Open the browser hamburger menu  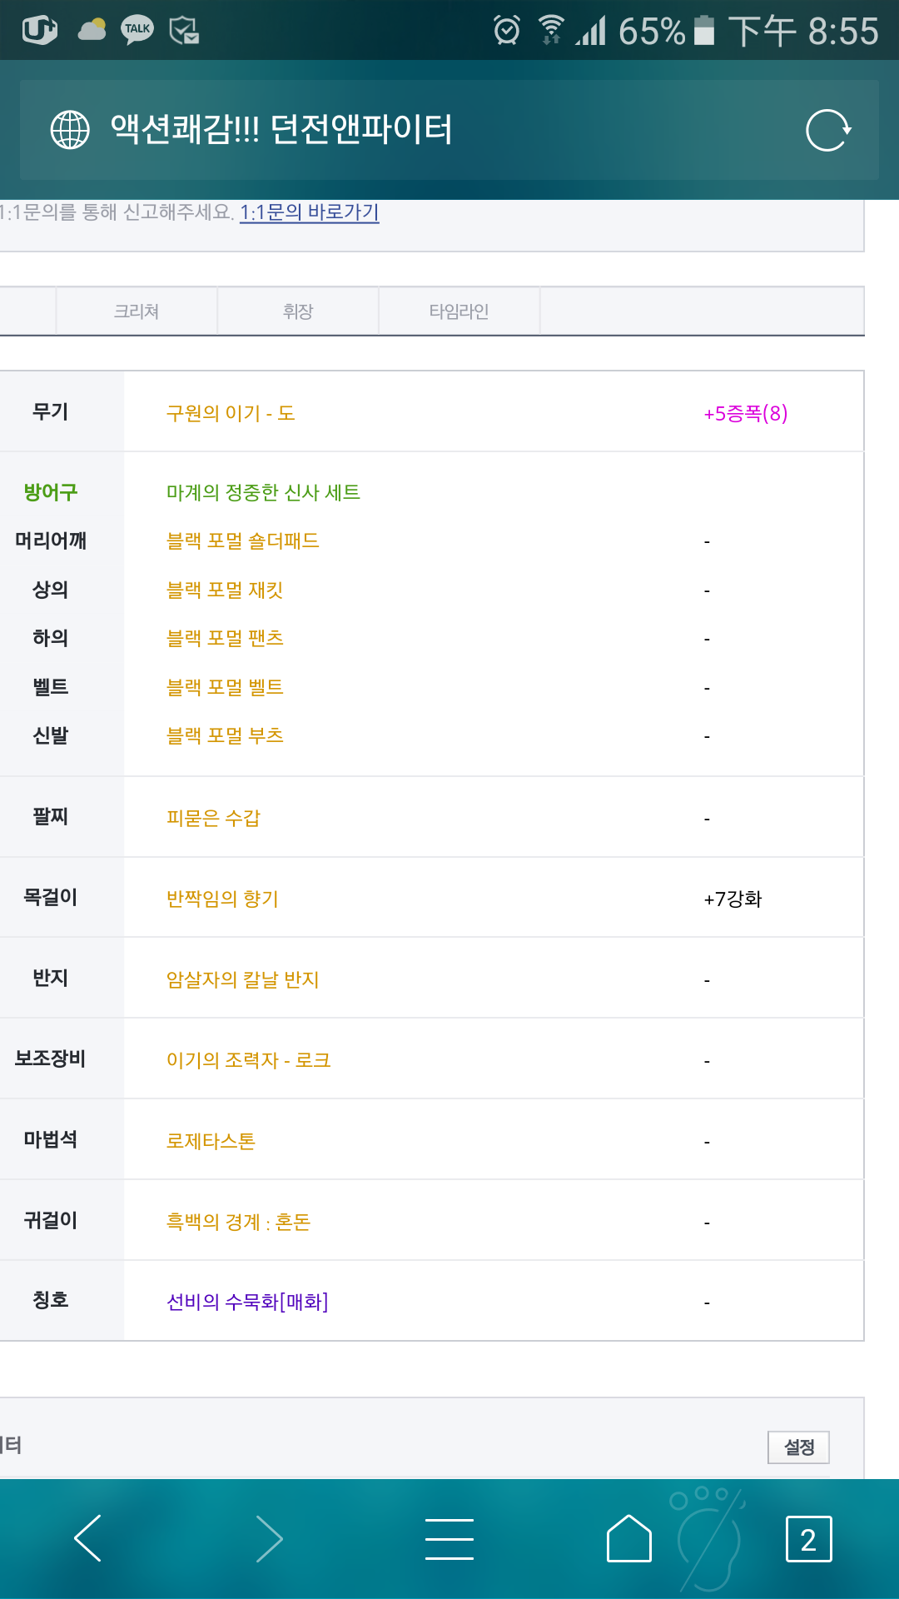(x=449, y=1538)
